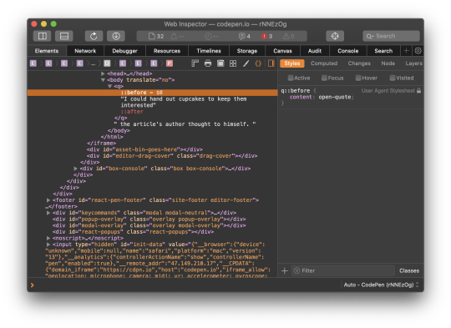Image resolution: width=451 pixels, height=328 pixels.
Task: Enable the Visited pseudo-class checkbox
Action: (393, 78)
